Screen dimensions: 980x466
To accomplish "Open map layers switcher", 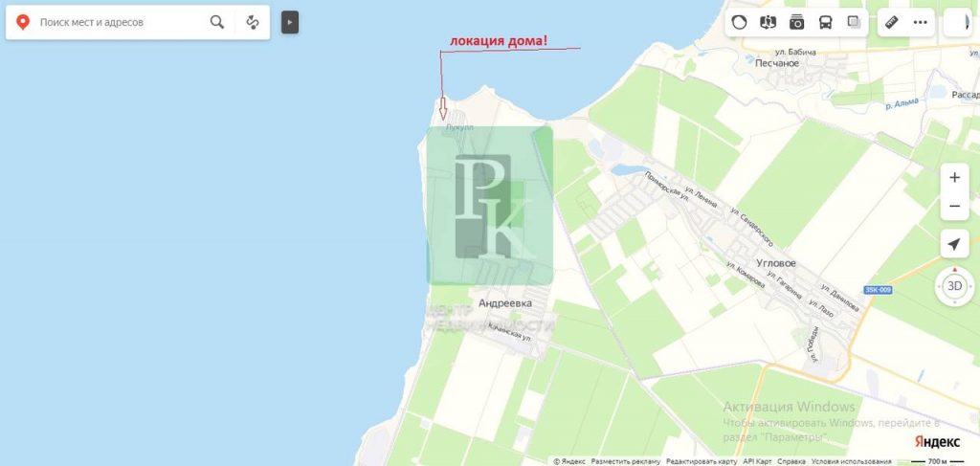I will pyautogui.click(x=854, y=23).
